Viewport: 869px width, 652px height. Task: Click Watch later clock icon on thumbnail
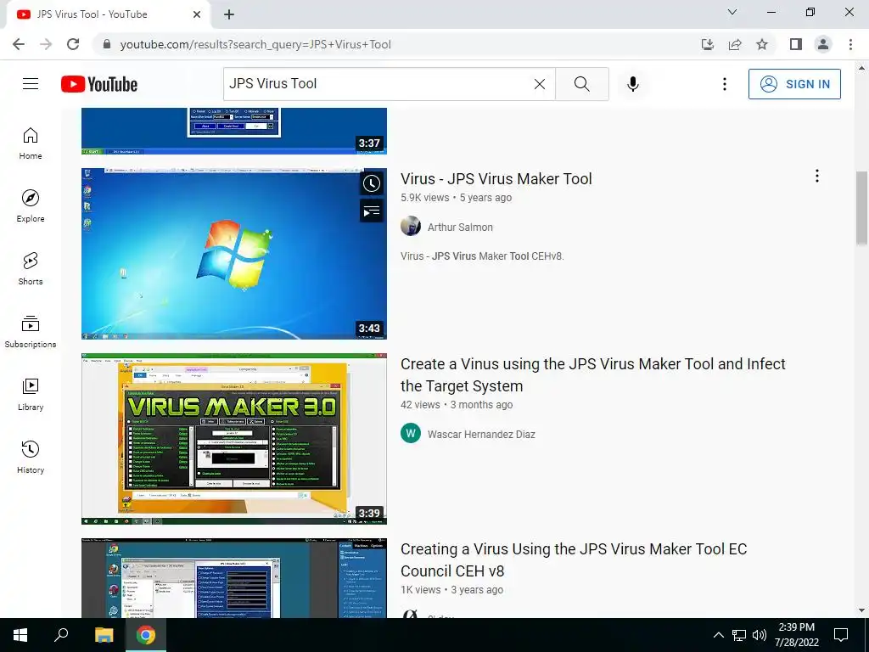[x=372, y=183]
